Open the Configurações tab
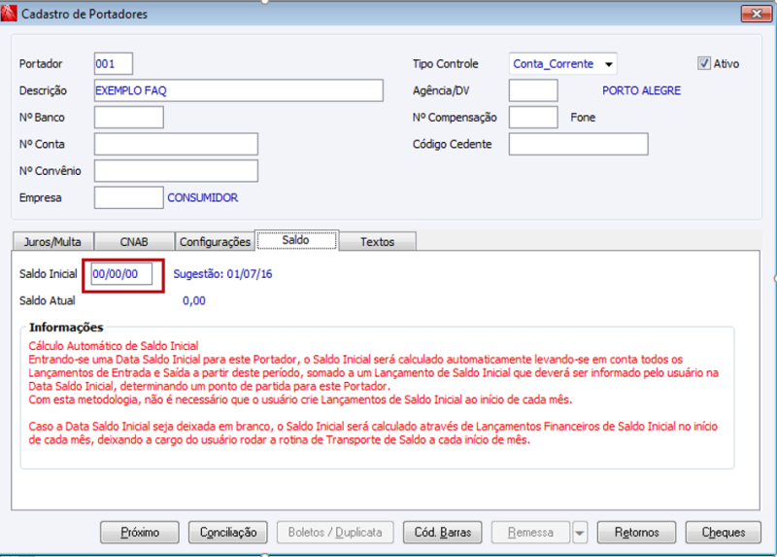This screenshot has width=777, height=557. tap(215, 241)
